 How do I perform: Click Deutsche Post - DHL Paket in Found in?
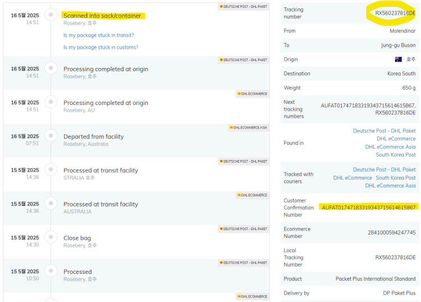point(384,131)
